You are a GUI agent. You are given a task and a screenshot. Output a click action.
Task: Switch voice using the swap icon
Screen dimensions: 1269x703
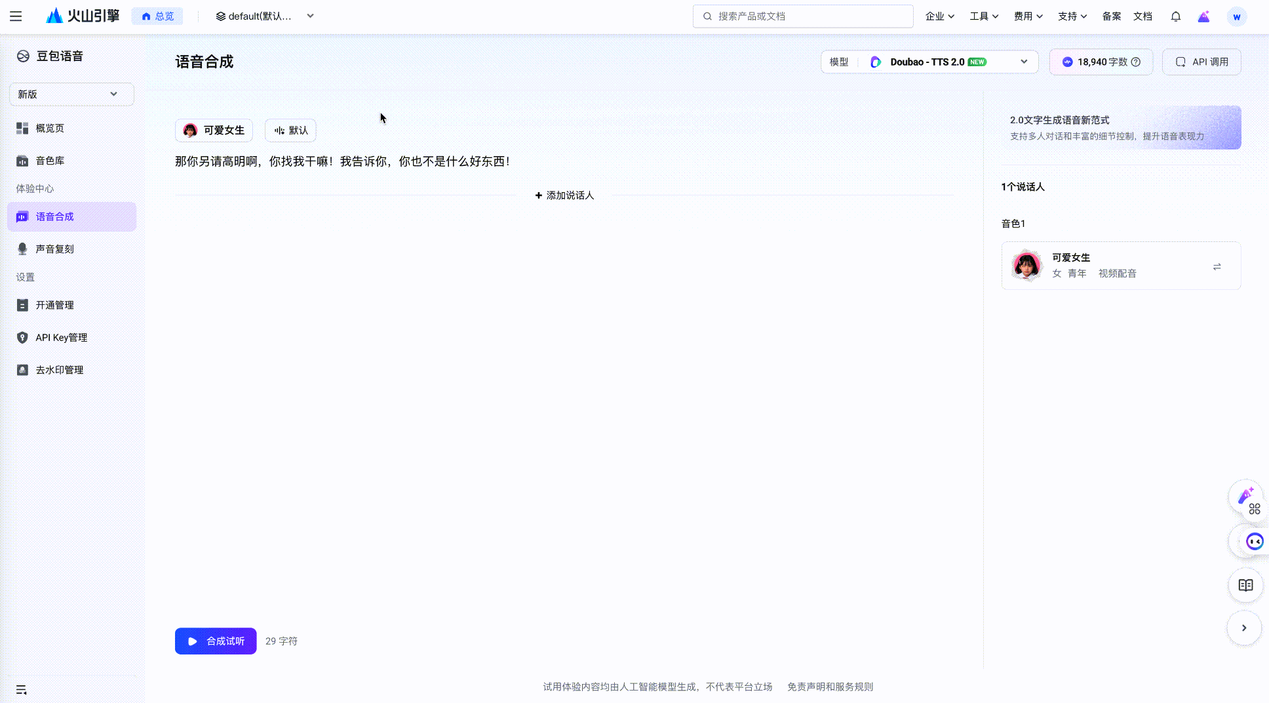point(1217,267)
